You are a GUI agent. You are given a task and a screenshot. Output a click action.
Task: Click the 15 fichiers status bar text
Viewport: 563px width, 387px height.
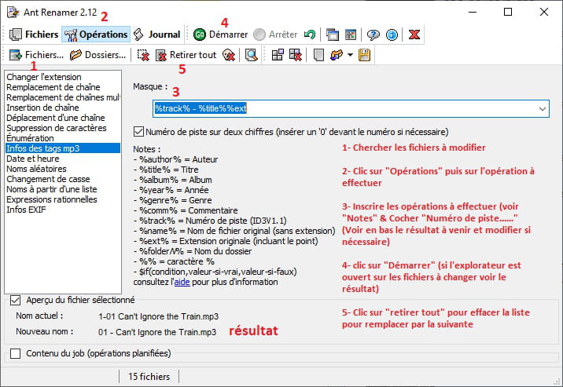(x=149, y=377)
